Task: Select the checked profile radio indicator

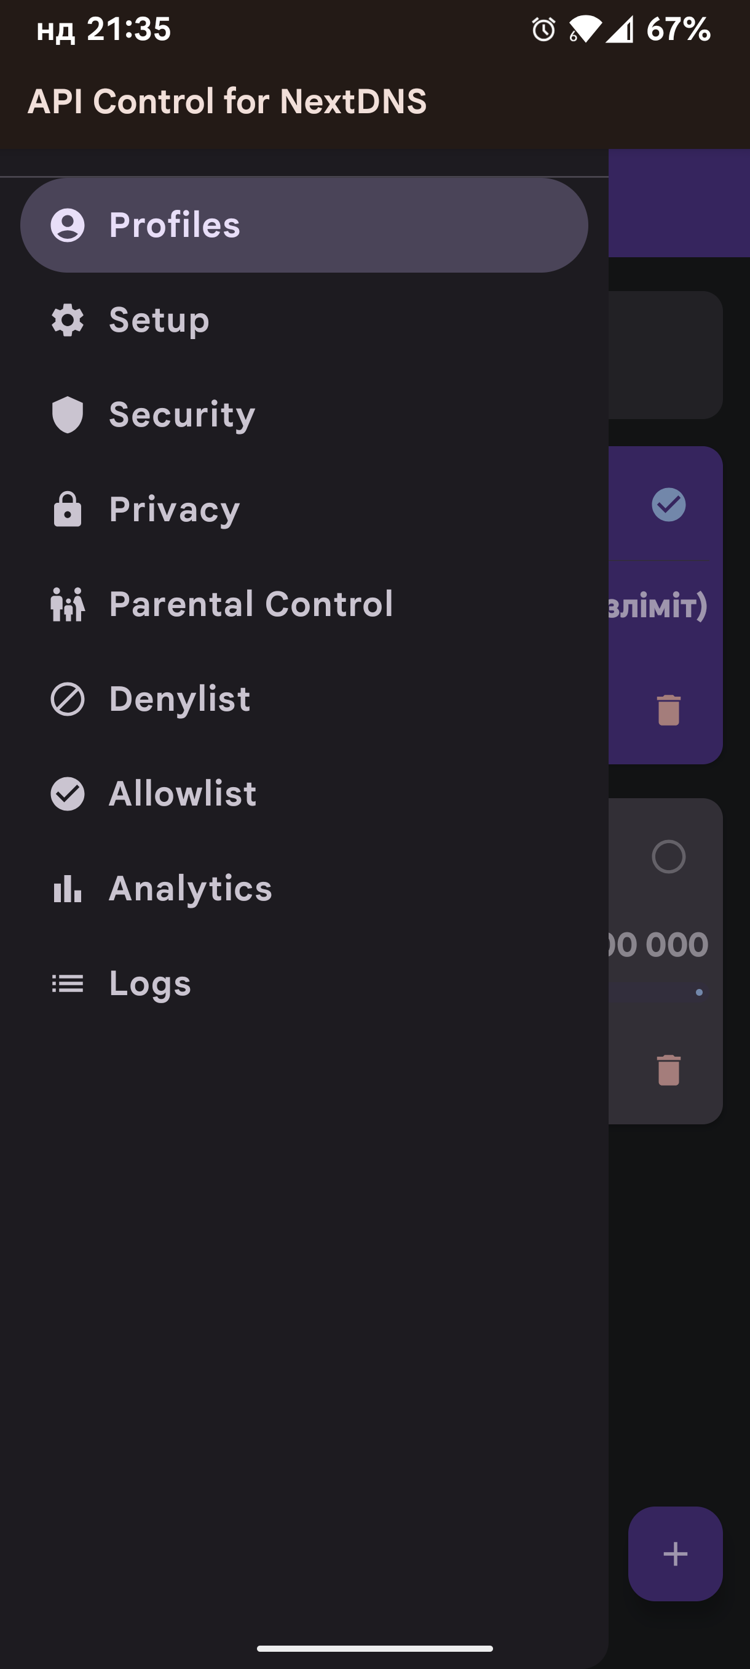Action: [668, 504]
